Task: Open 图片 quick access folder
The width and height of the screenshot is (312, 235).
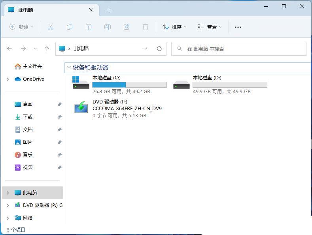Action: (x=24, y=142)
